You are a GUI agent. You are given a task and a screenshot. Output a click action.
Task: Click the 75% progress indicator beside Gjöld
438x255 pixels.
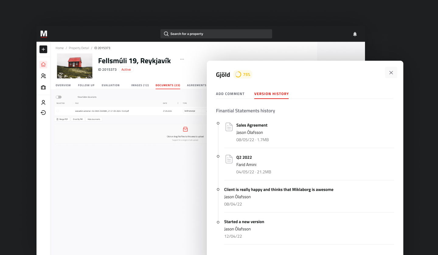tap(242, 74)
